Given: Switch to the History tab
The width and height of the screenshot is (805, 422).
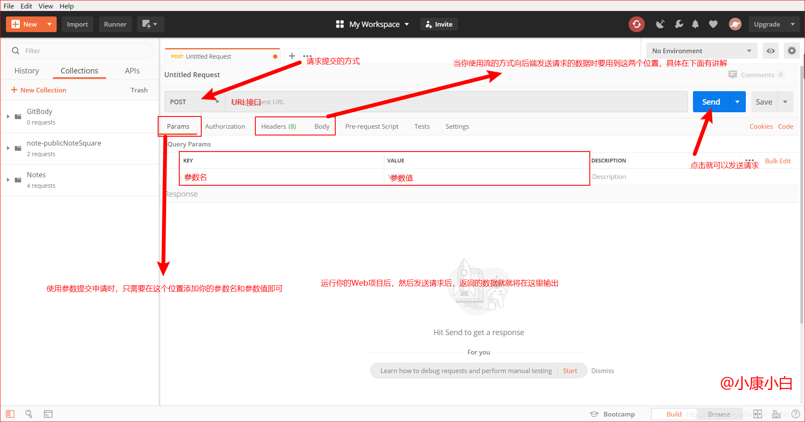Looking at the screenshot, I should [x=27, y=71].
